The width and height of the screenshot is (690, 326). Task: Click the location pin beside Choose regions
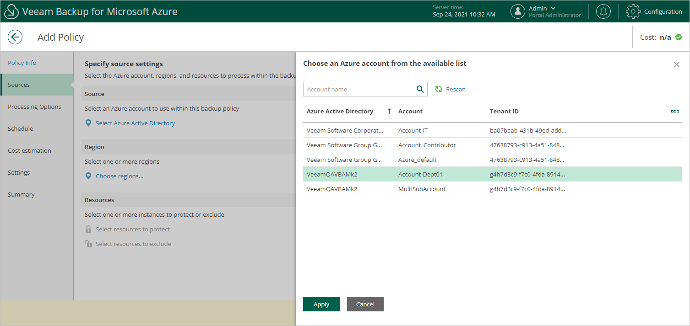pos(88,176)
